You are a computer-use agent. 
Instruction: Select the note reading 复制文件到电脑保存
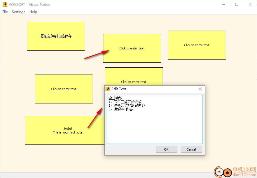(x=56, y=36)
